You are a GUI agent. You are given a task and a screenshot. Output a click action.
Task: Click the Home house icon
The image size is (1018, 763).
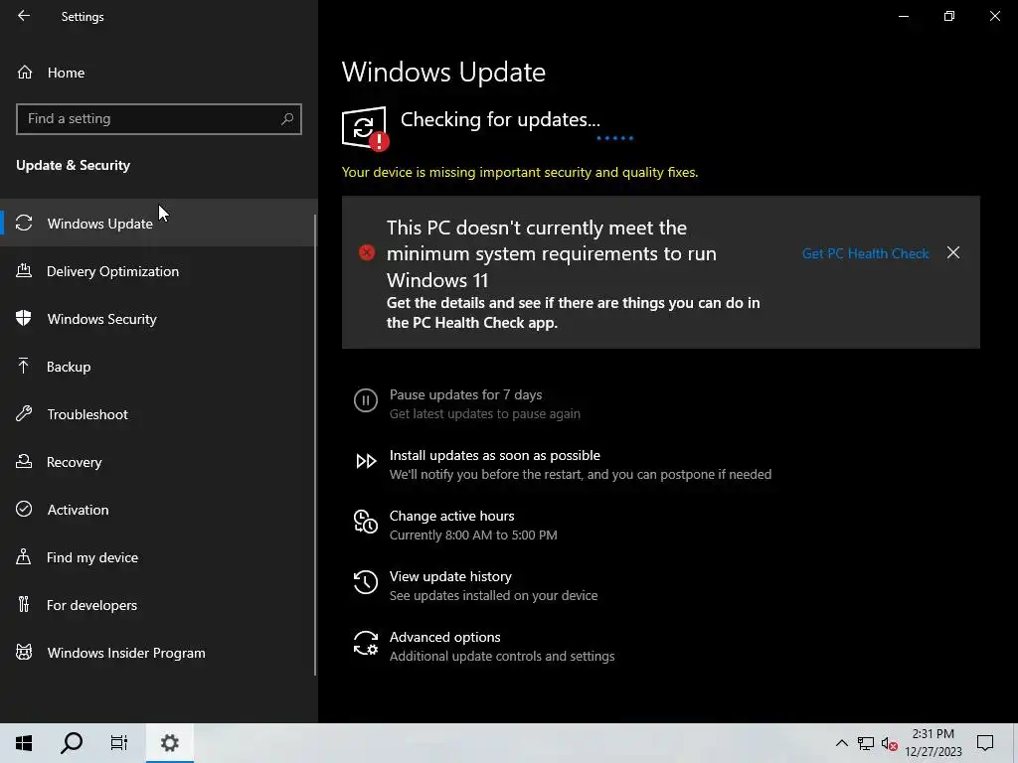[x=25, y=73]
